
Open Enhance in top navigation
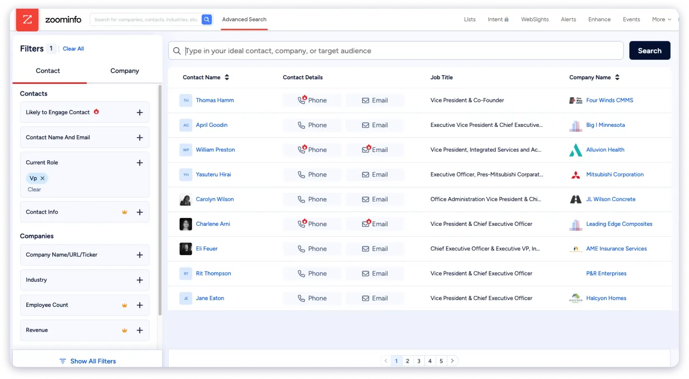[599, 20]
